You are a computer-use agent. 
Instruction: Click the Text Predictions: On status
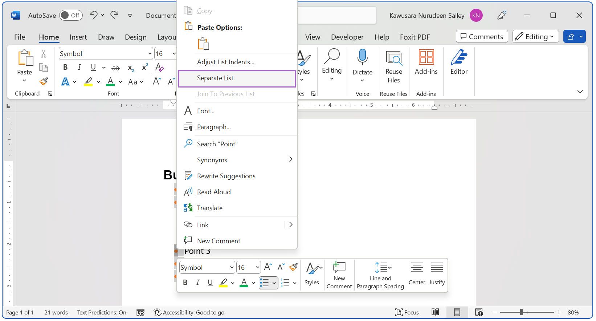[102, 312]
